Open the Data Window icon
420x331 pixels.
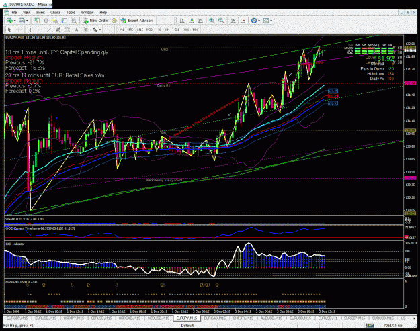(46, 21)
